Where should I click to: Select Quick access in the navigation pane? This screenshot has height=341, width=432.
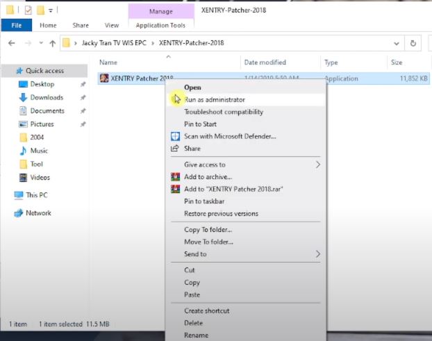coord(44,71)
